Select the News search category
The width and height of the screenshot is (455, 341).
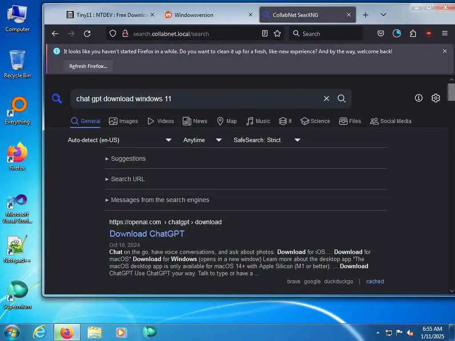click(x=195, y=121)
